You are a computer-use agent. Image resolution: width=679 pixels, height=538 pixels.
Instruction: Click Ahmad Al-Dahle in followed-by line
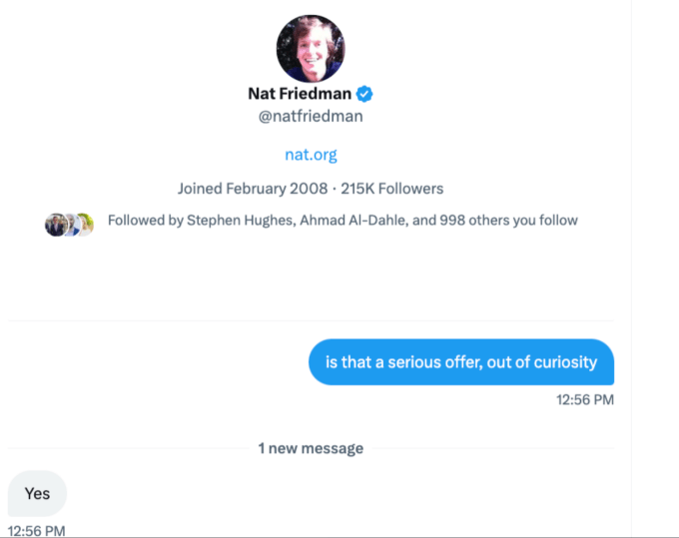click(x=337, y=220)
